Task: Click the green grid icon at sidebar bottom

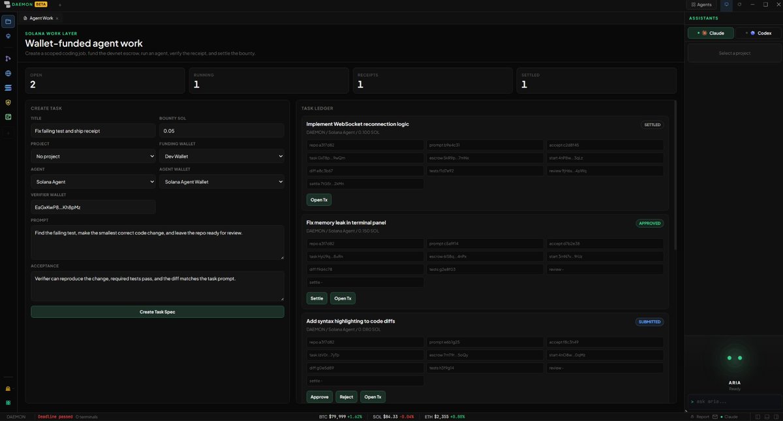Action: coord(8,403)
